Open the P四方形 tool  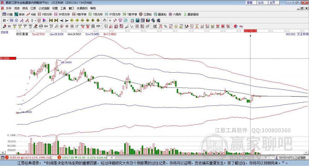click(45, 14)
